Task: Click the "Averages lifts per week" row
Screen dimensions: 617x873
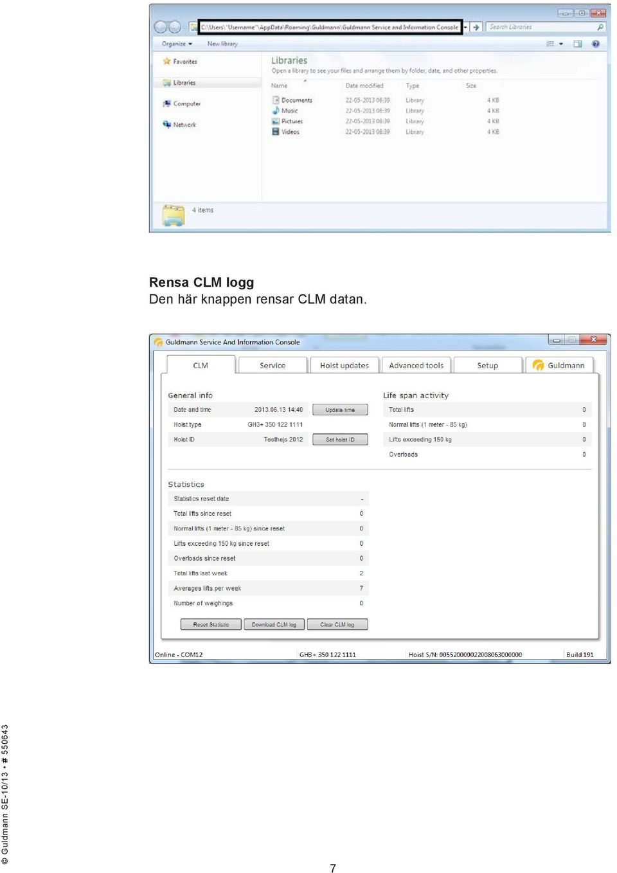Action: tap(268, 588)
